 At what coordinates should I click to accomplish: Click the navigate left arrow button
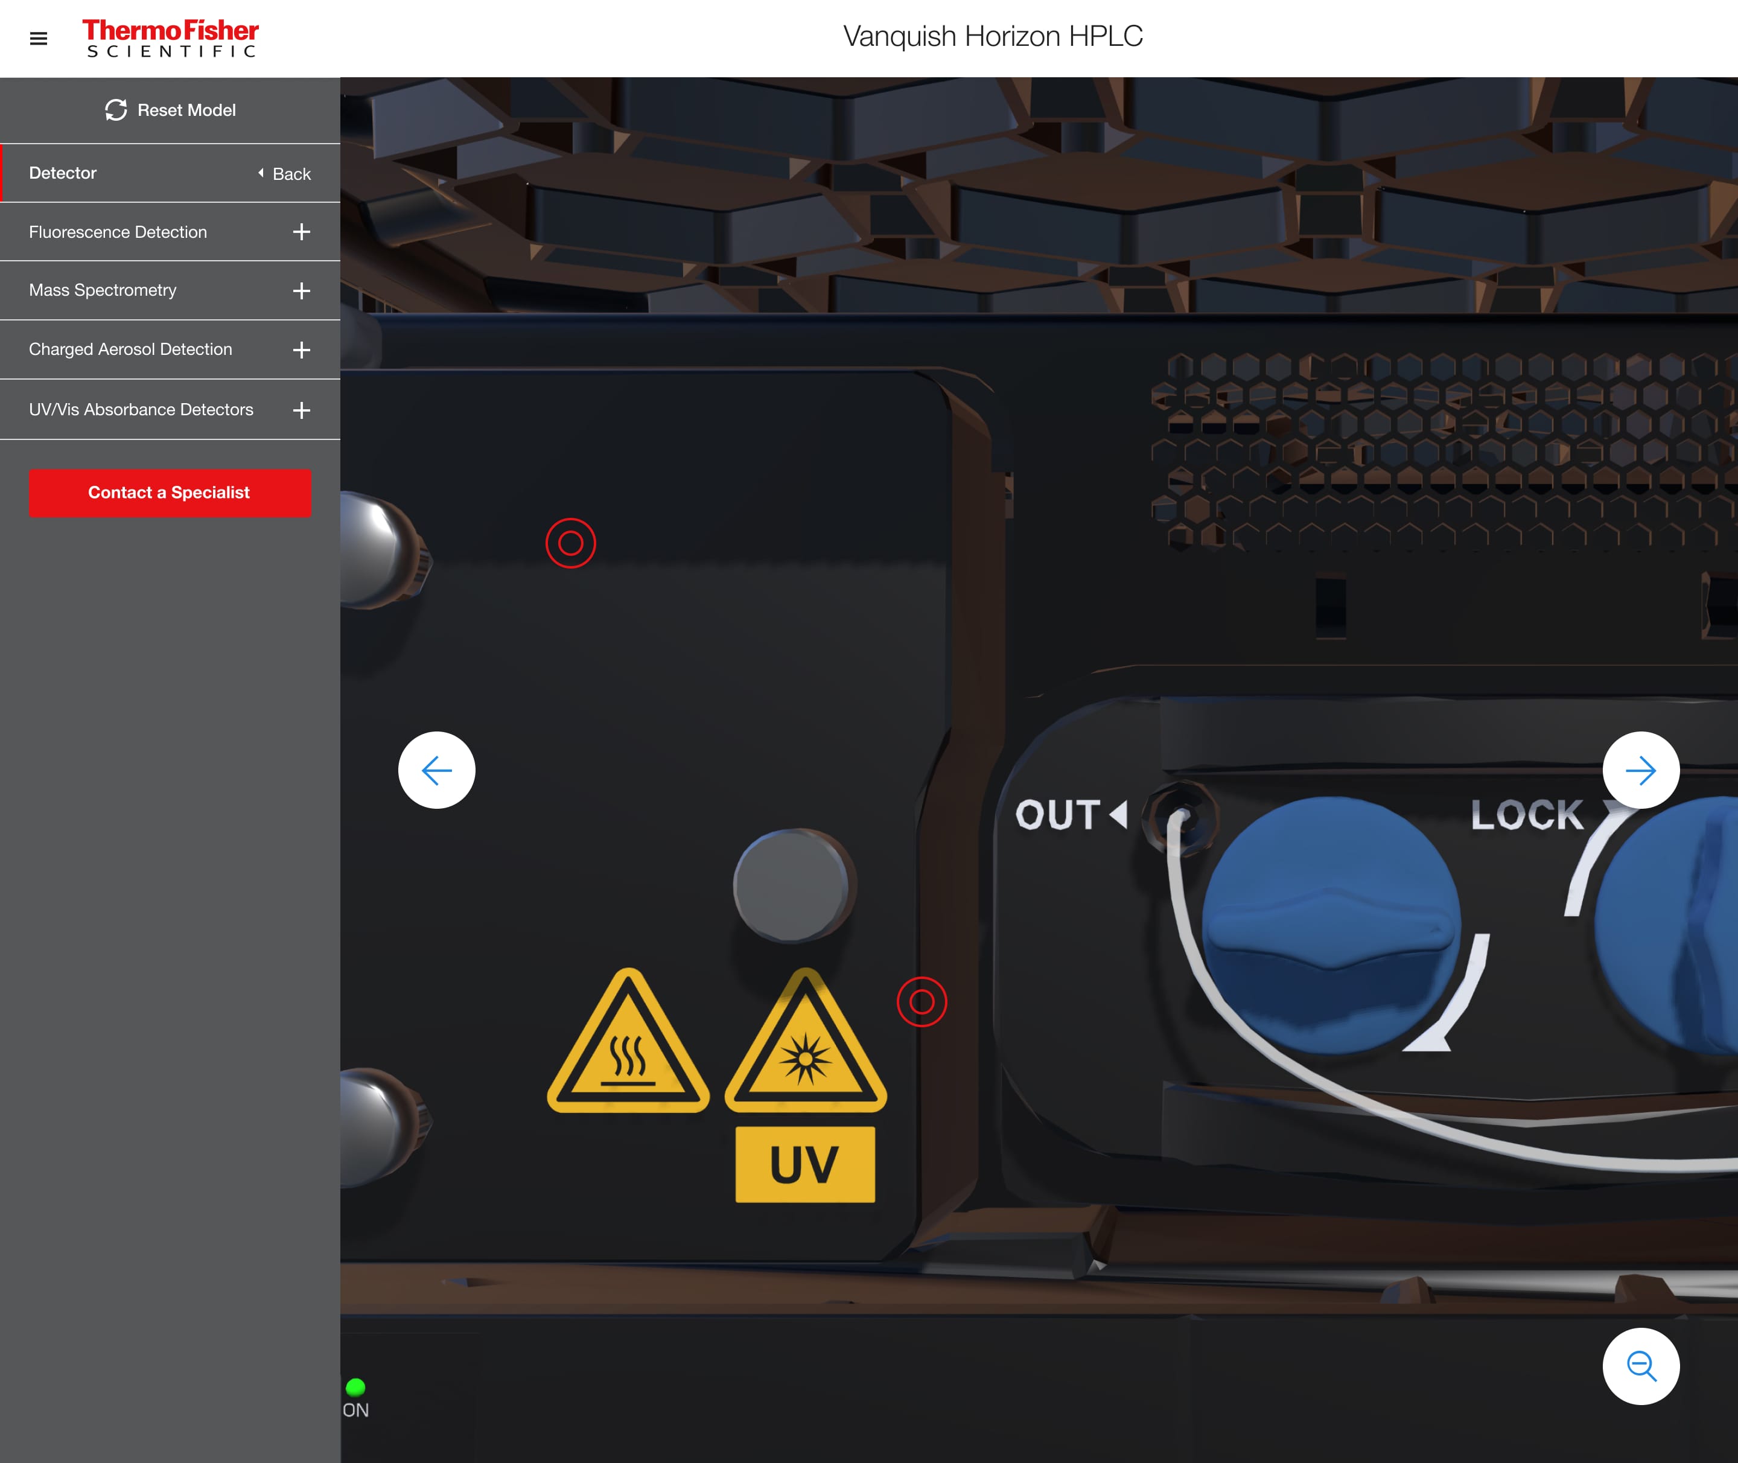click(x=437, y=770)
